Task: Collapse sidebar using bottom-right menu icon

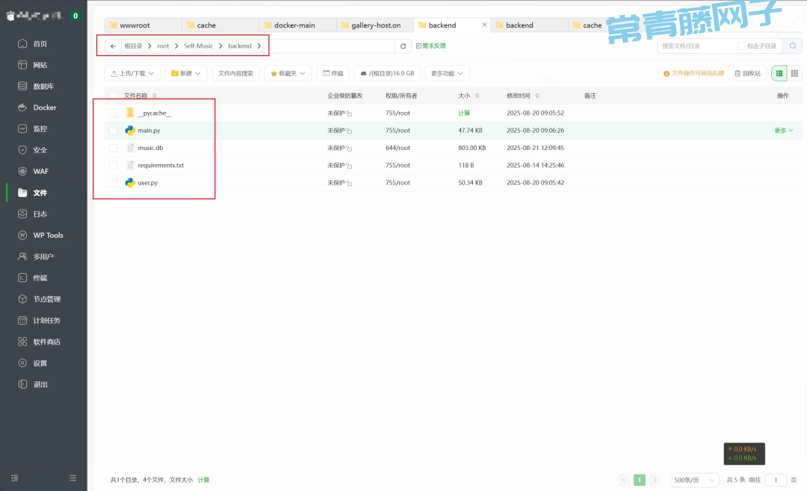Action: (72, 478)
